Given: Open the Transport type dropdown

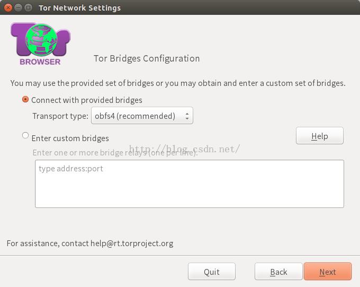Looking at the screenshot, I should click(x=142, y=116).
